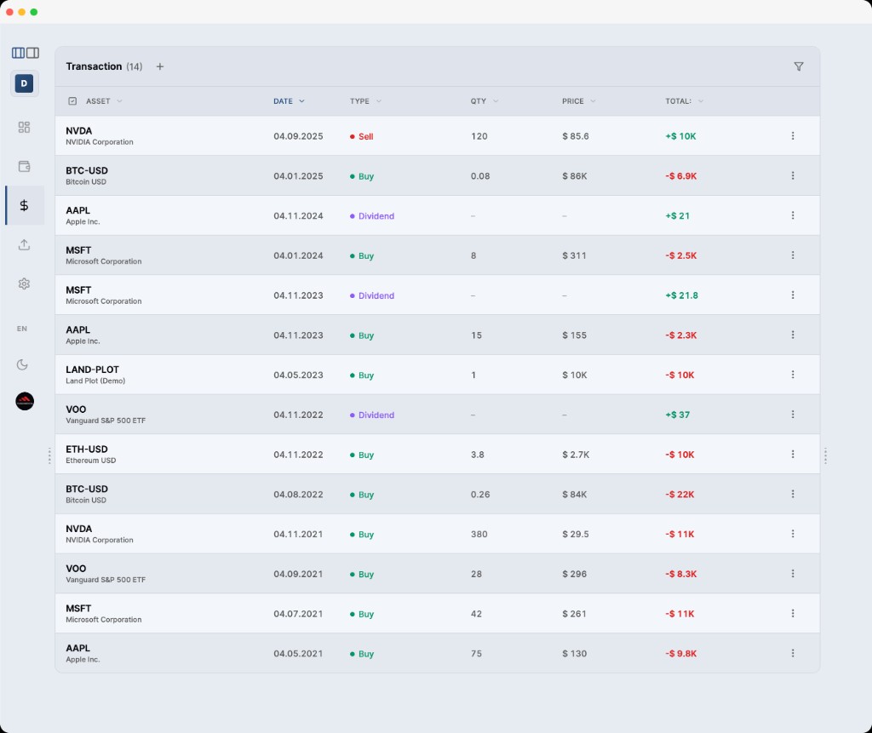Open the filter funnel icon
Viewport: 872px width, 733px height.
click(799, 66)
